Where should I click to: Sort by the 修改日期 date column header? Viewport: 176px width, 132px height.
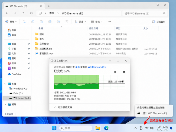pyautogui.click(x=93, y=28)
